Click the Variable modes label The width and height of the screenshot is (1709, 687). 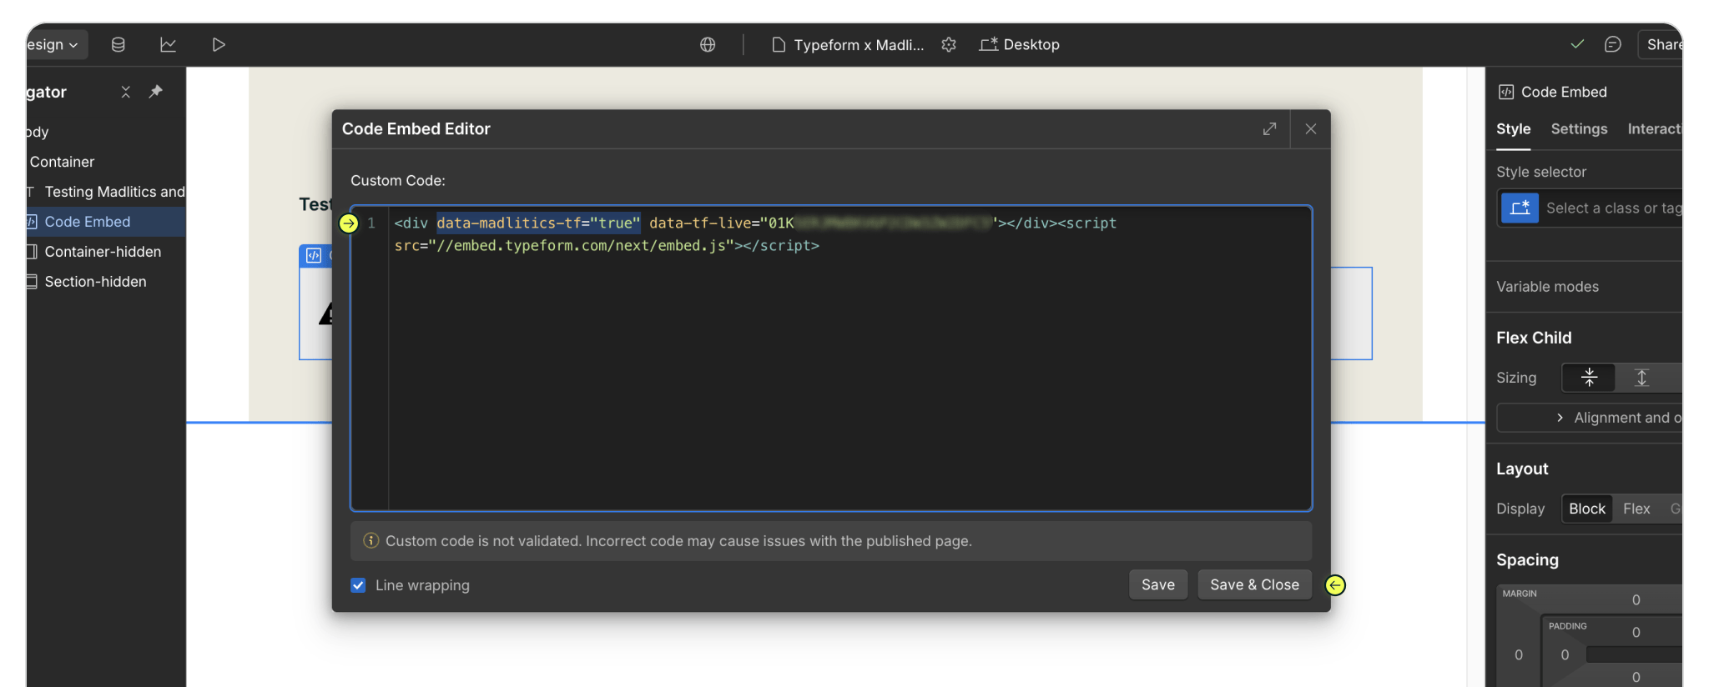[x=1547, y=287]
